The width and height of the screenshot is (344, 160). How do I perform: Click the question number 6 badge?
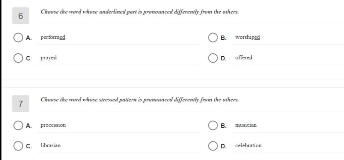20,16
